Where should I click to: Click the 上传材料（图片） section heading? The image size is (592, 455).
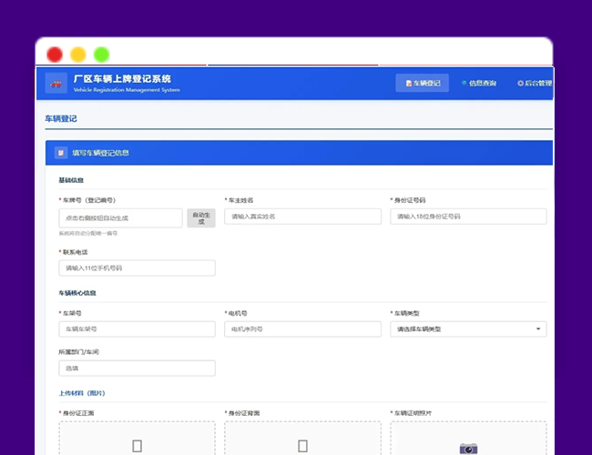[x=82, y=393]
